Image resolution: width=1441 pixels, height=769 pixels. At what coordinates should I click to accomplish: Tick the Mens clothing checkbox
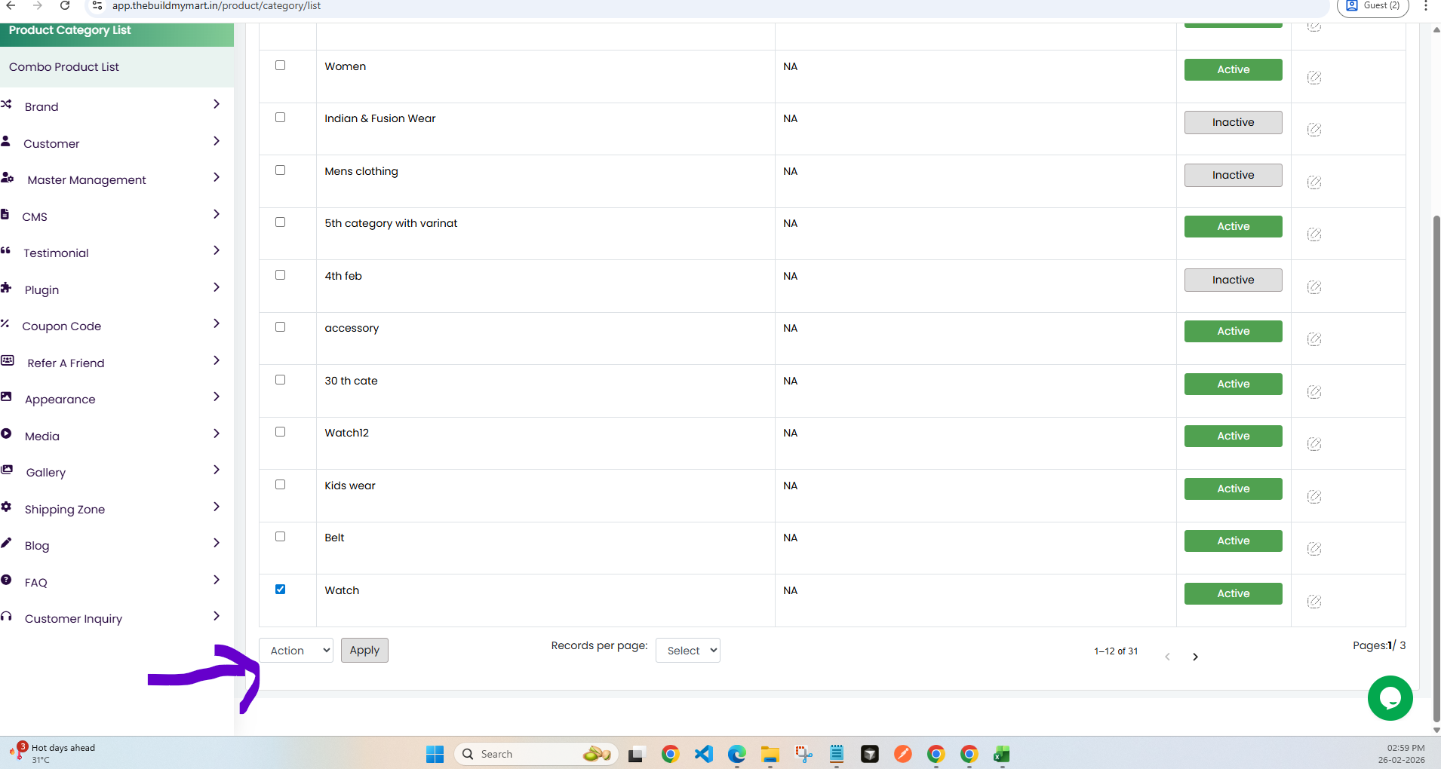pos(280,170)
